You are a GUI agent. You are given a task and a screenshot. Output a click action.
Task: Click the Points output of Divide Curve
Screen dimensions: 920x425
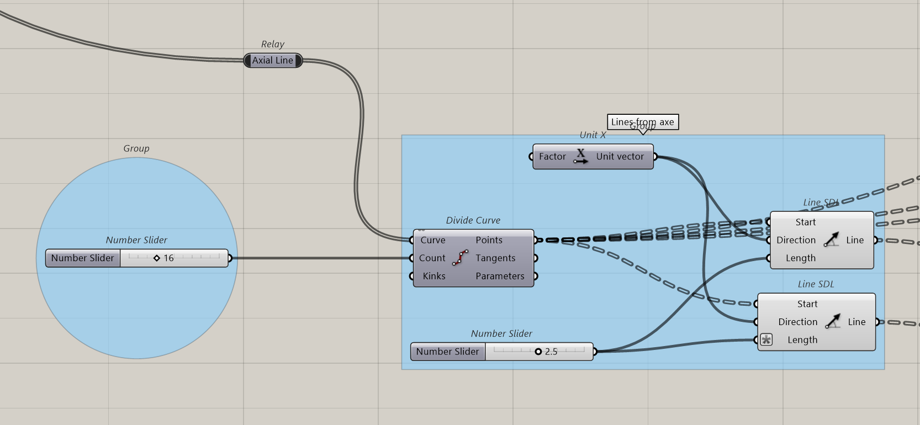click(489, 240)
